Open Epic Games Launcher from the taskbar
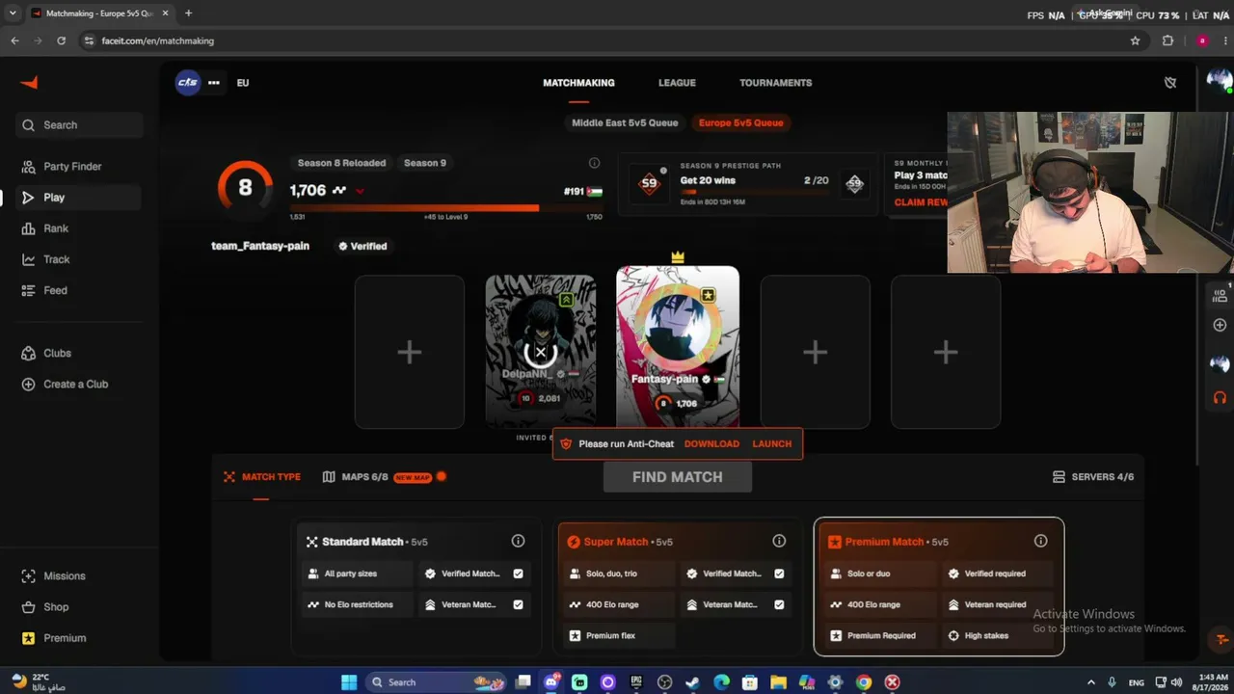 [636, 682]
